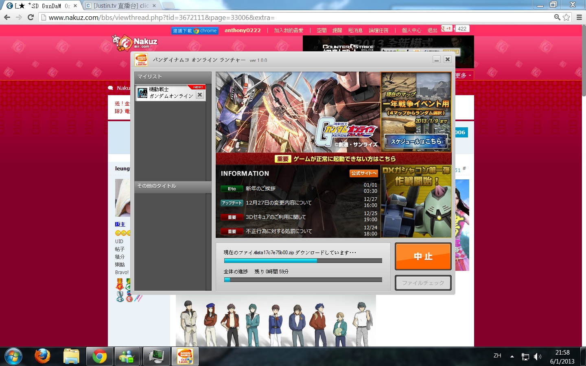Open the スケジュールはこちら schedule banner button
This screenshot has width=586, height=366.
(x=416, y=142)
